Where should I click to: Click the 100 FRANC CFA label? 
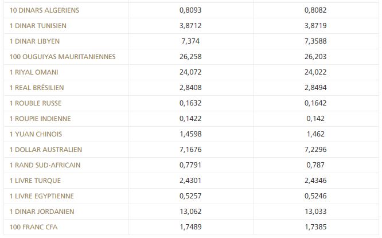click(33, 227)
